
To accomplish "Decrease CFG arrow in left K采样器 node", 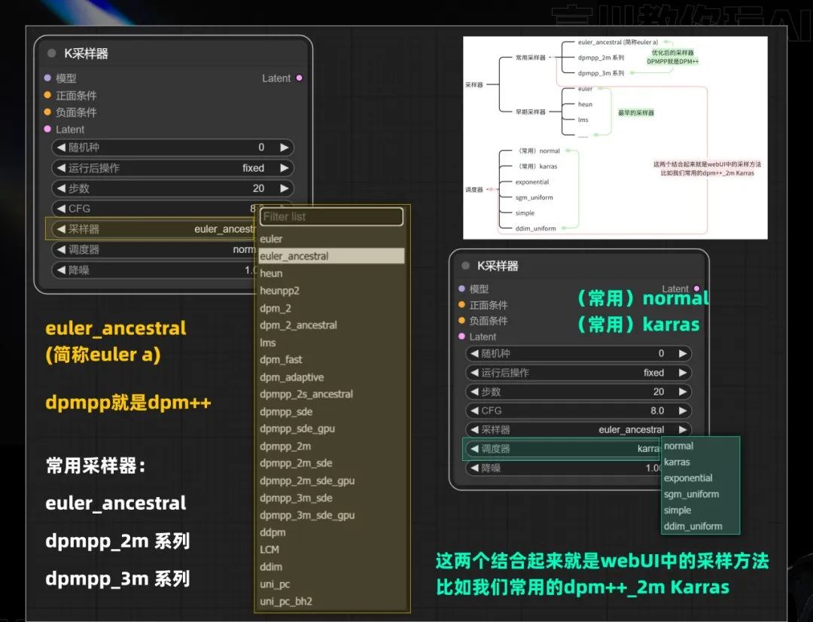I will [61, 209].
